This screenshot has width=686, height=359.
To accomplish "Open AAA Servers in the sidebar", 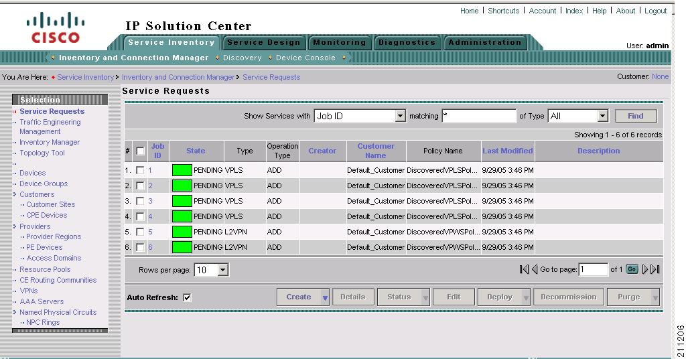I will pyautogui.click(x=42, y=301).
